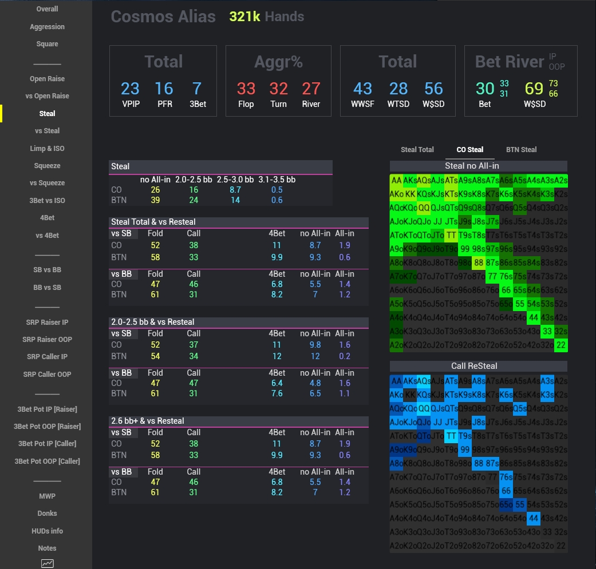View the 3Bet Pot OOP [Caller] stats

[47, 461]
